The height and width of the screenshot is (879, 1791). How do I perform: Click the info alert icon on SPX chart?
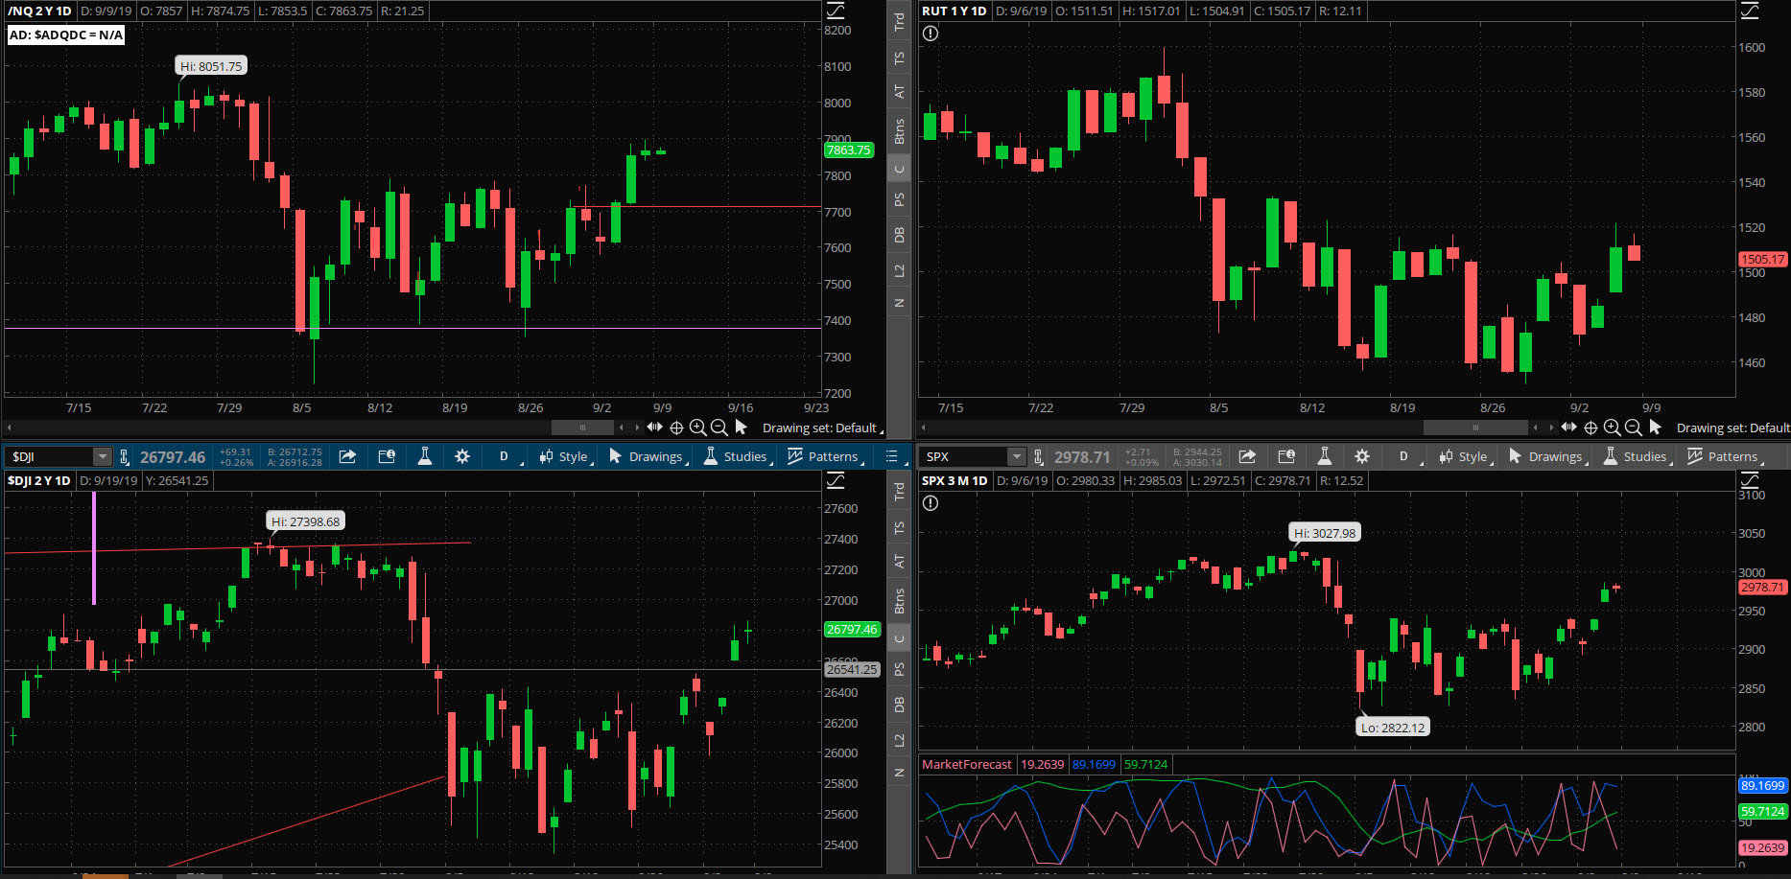(931, 503)
